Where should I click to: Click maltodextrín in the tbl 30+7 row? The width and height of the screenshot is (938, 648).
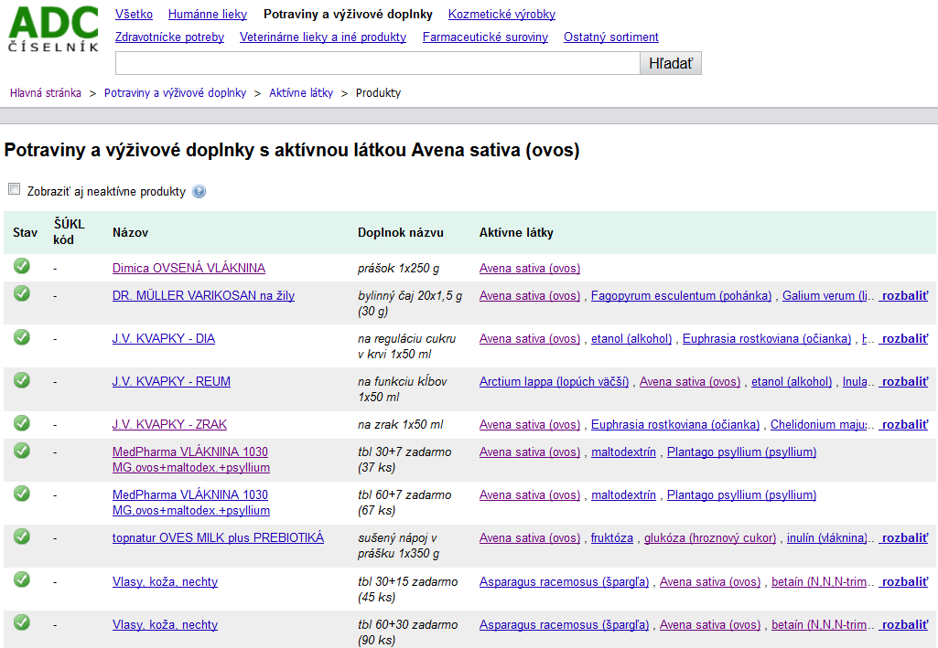[623, 452]
